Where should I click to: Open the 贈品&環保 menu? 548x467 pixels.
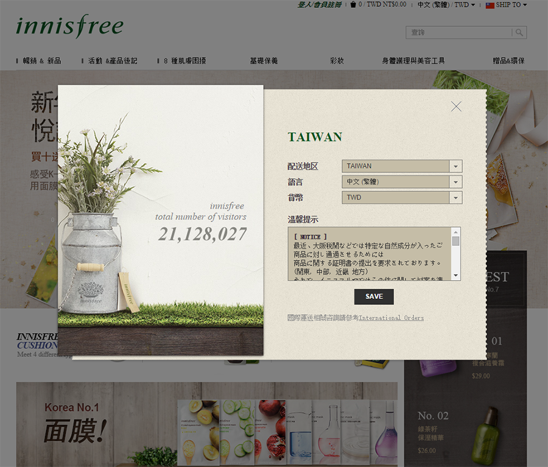pyautogui.click(x=508, y=61)
